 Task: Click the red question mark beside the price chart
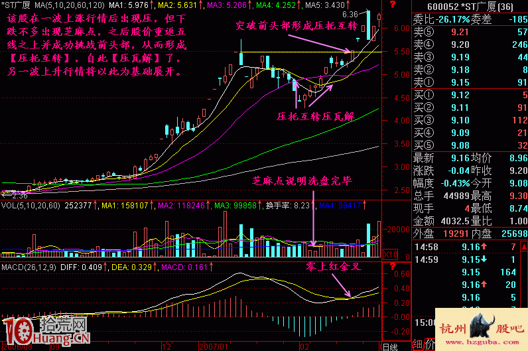pyautogui.click(x=392, y=5)
